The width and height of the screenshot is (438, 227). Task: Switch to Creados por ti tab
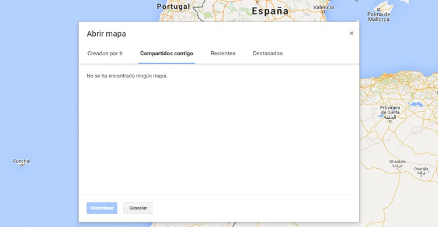click(105, 54)
